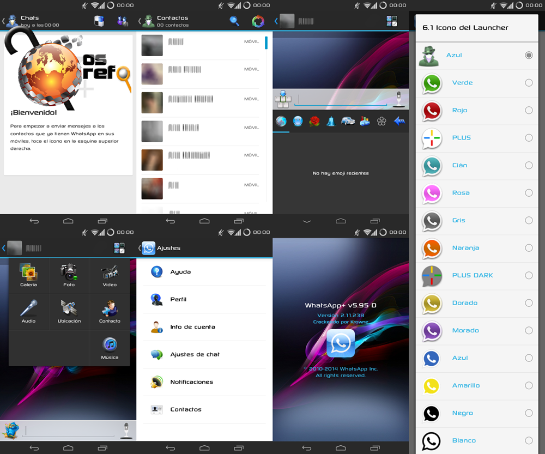Select the Rojo launcher icon option

click(477, 110)
